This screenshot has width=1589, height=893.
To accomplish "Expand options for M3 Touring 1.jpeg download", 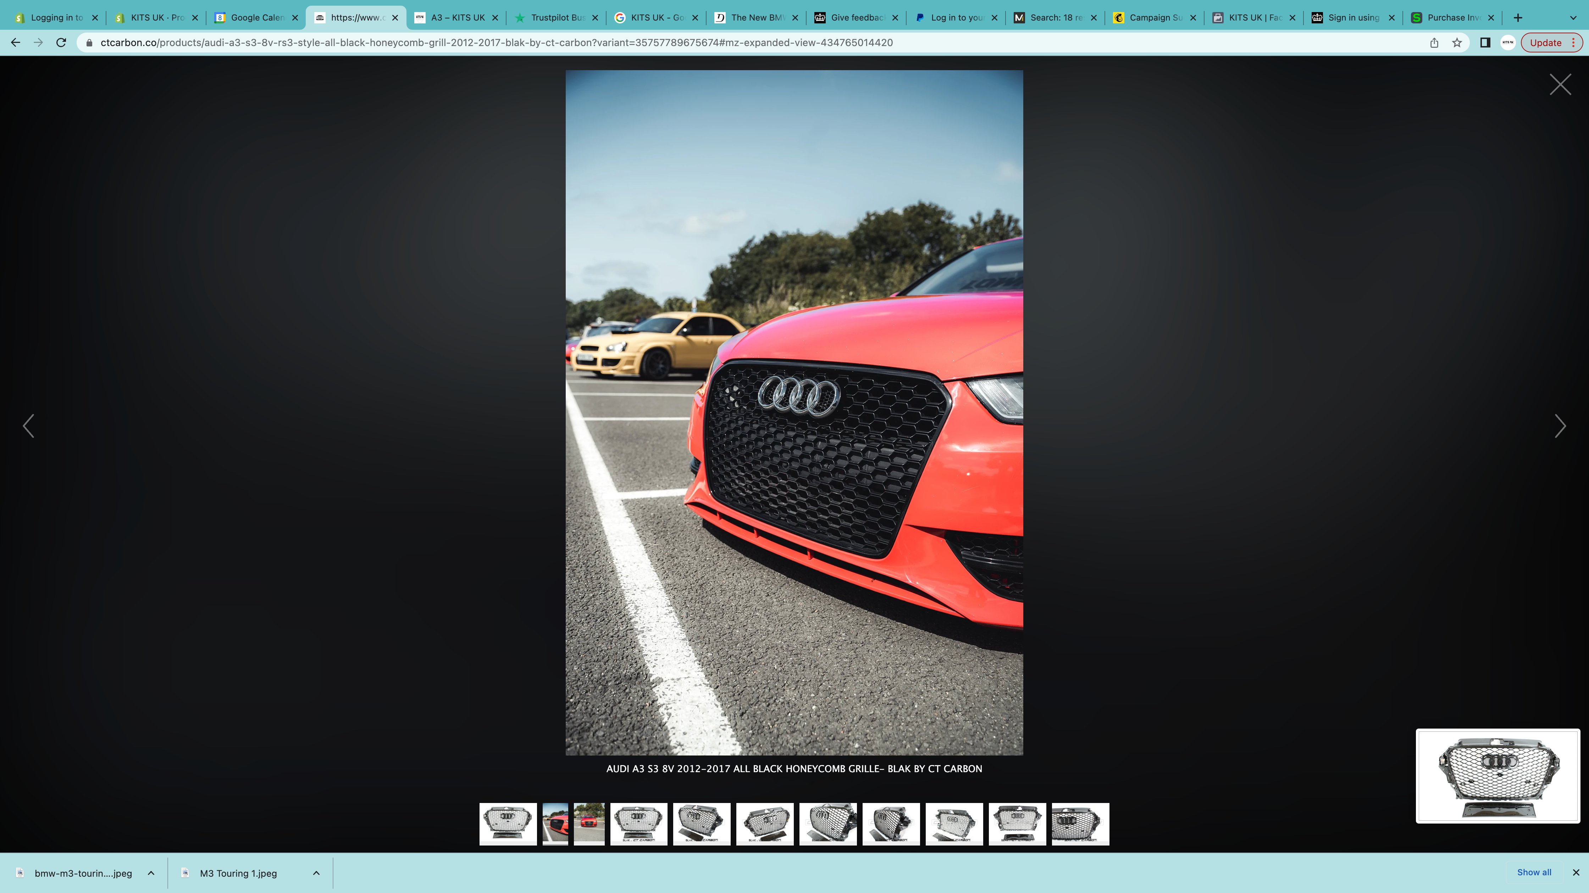I will (x=316, y=873).
